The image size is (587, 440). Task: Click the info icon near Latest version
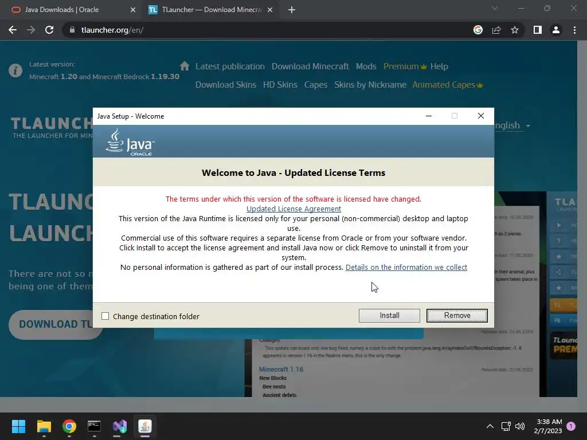(15, 70)
